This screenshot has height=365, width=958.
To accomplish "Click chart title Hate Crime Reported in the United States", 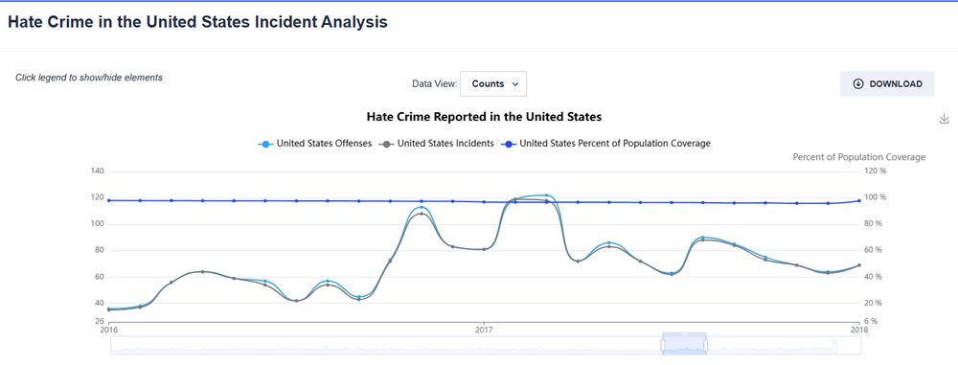I will 484,116.
